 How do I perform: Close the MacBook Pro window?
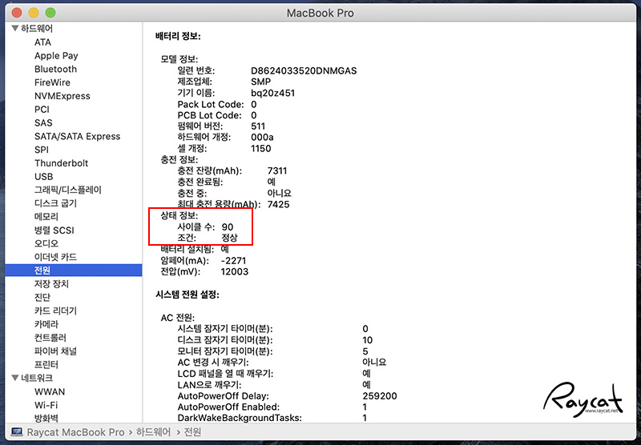click(x=17, y=13)
